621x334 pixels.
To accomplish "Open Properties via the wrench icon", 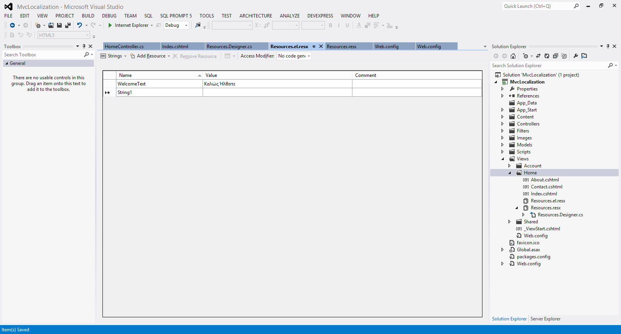I will 576,56.
